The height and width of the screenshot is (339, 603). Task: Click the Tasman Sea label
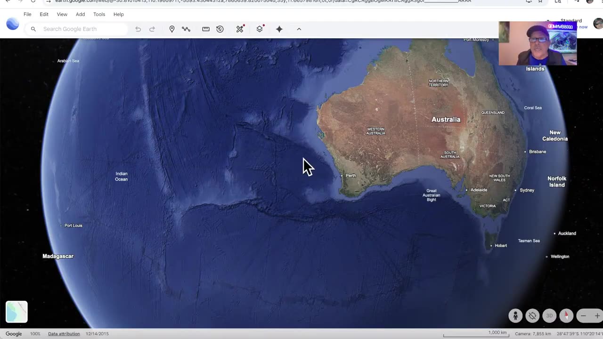click(x=529, y=241)
